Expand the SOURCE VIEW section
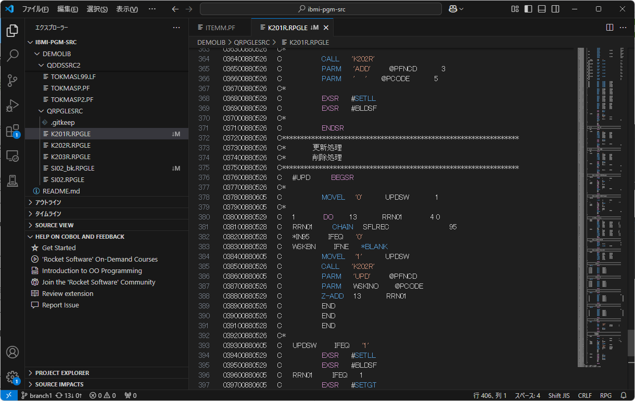 [107, 225]
